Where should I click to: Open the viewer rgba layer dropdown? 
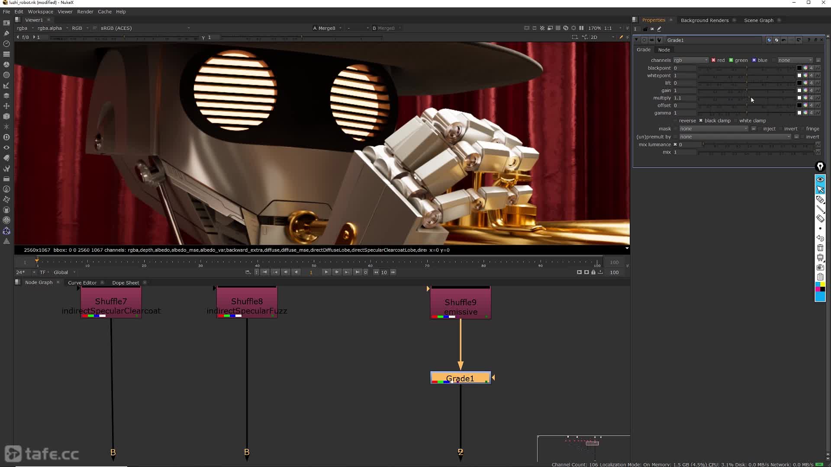coord(25,28)
